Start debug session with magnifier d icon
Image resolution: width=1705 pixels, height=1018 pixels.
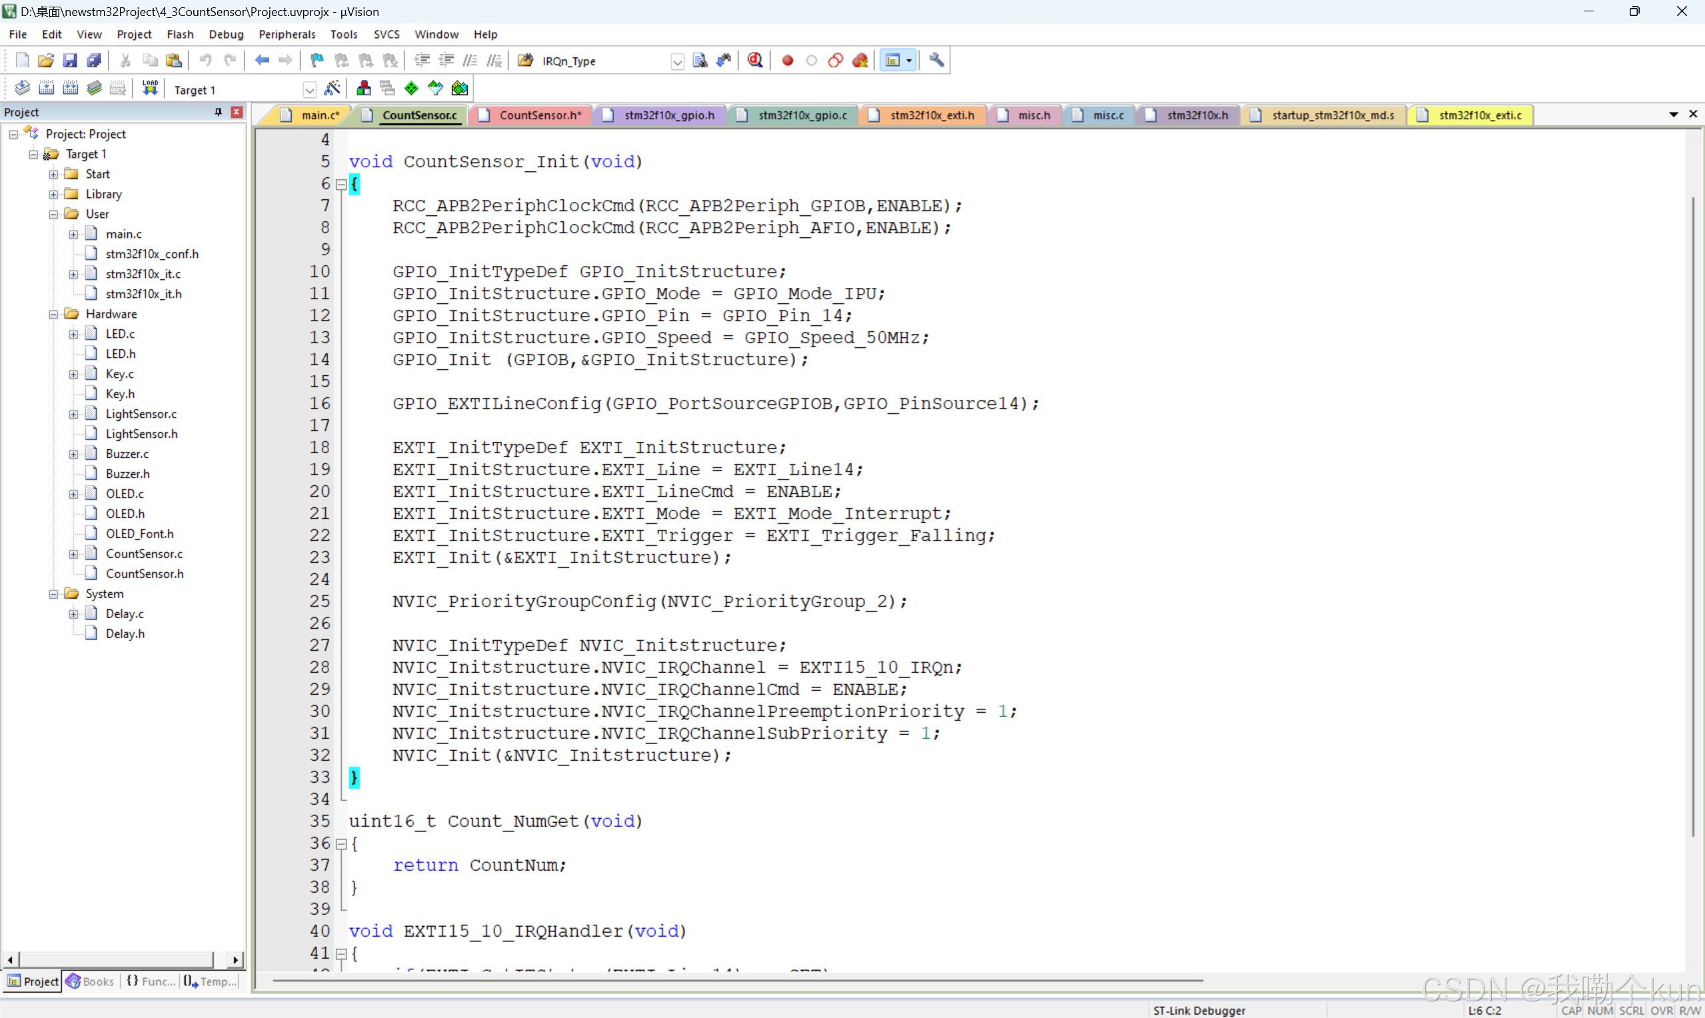pos(754,61)
